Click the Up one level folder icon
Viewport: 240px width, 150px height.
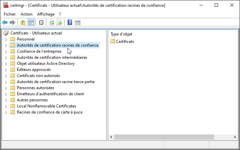coord(23,23)
